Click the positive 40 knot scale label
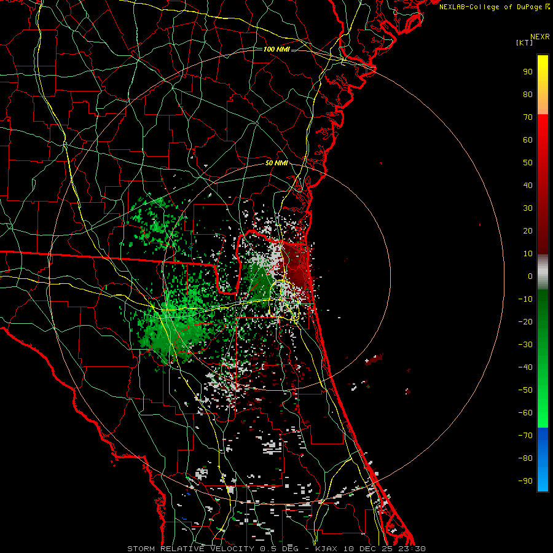 528,185
